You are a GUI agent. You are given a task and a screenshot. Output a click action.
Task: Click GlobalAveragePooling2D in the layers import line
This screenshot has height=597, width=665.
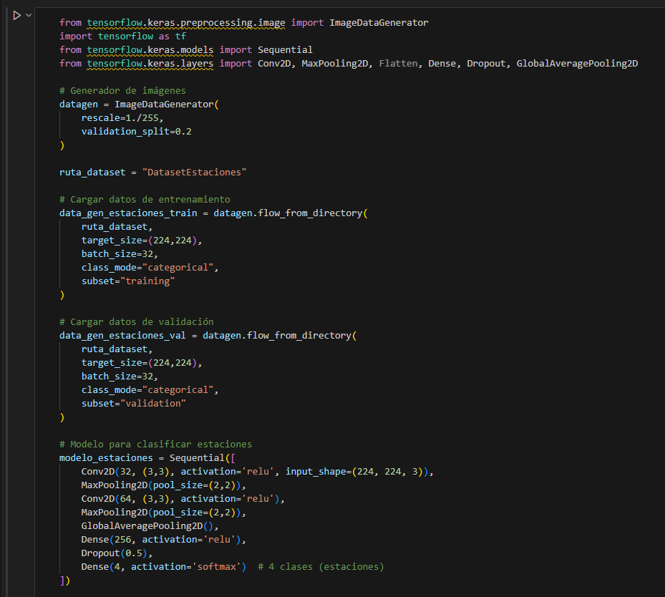coord(576,63)
